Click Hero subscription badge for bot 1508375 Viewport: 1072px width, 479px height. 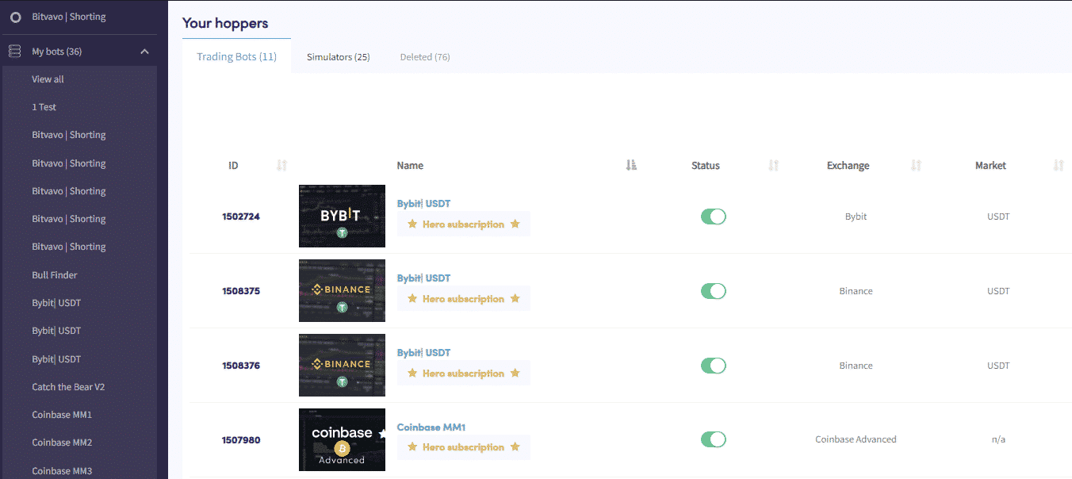(x=464, y=299)
